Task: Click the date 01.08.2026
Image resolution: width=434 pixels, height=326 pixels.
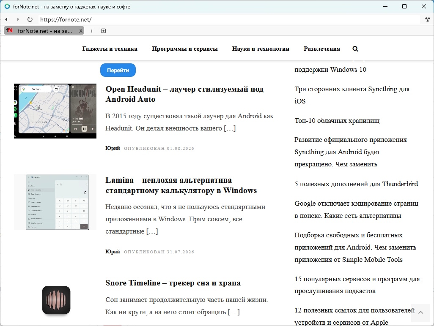Action: [181, 148]
